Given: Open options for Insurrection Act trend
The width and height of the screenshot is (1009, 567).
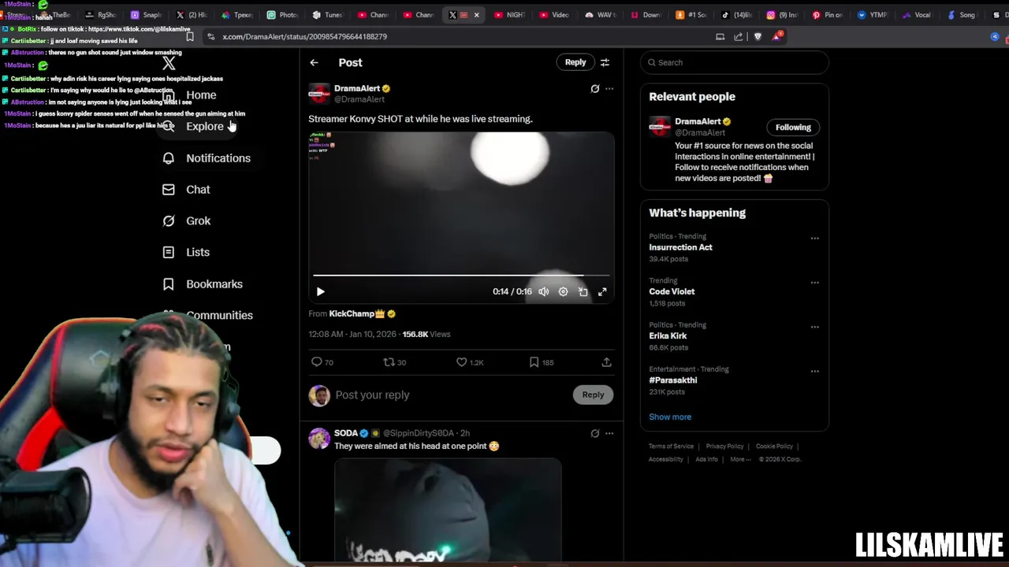Looking at the screenshot, I should pos(814,238).
